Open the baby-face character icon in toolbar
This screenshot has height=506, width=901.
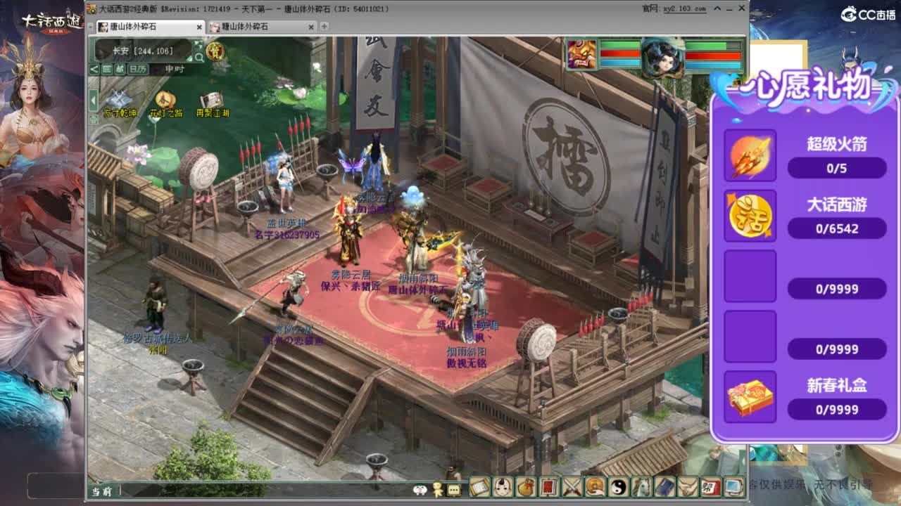click(x=503, y=486)
